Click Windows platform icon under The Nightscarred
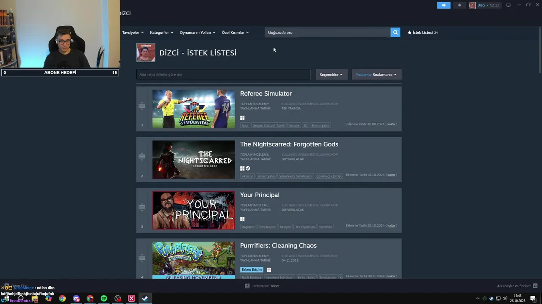The height and width of the screenshot is (304, 542). (242, 168)
